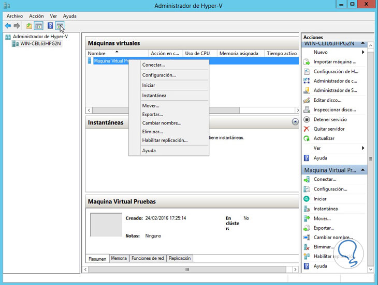The width and height of the screenshot is (378, 285).
Task: Choose Eliminar... in context menu
Action: [x=169, y=132]
